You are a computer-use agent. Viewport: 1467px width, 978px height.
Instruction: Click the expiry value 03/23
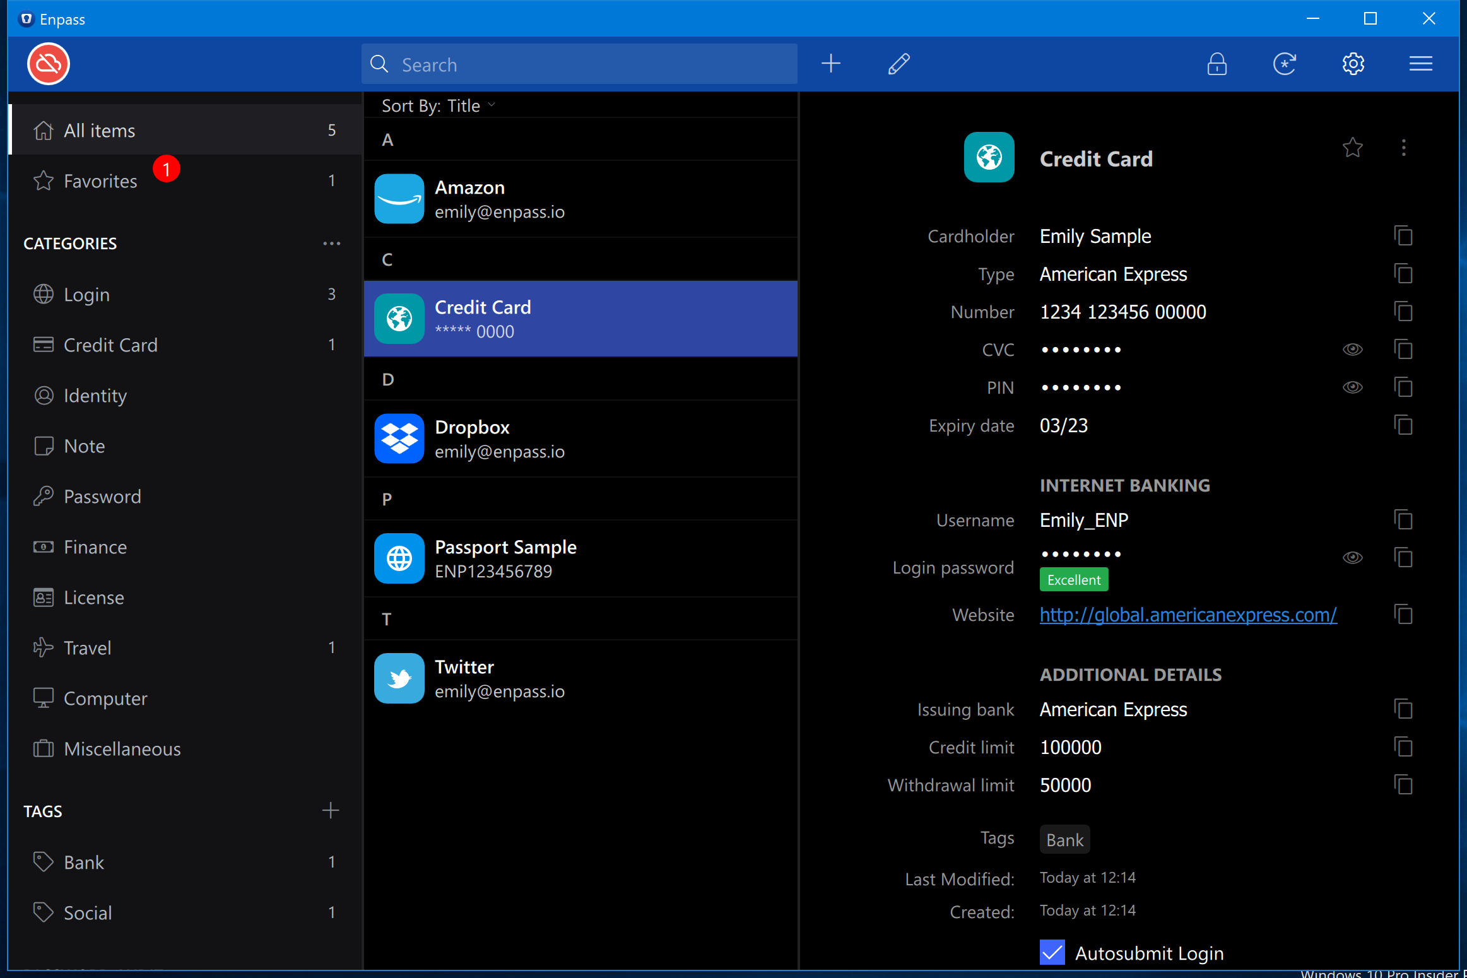click(1064, 425)
